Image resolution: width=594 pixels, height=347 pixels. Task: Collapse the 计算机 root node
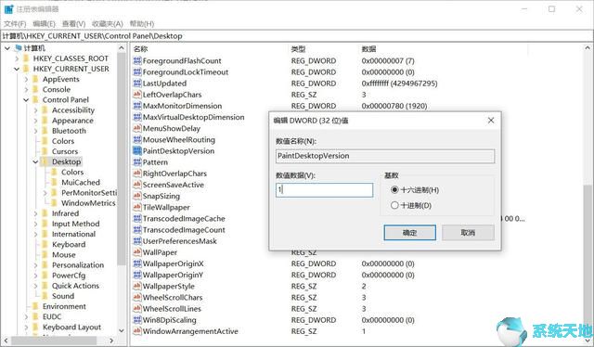[7, 48]
